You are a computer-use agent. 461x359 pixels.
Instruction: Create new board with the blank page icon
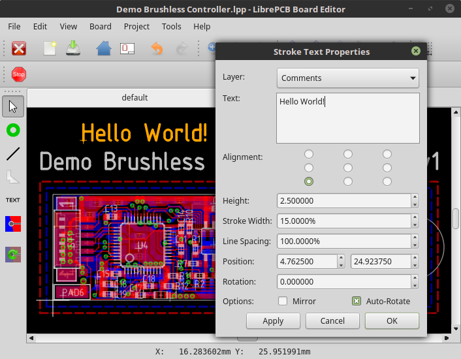50,48
